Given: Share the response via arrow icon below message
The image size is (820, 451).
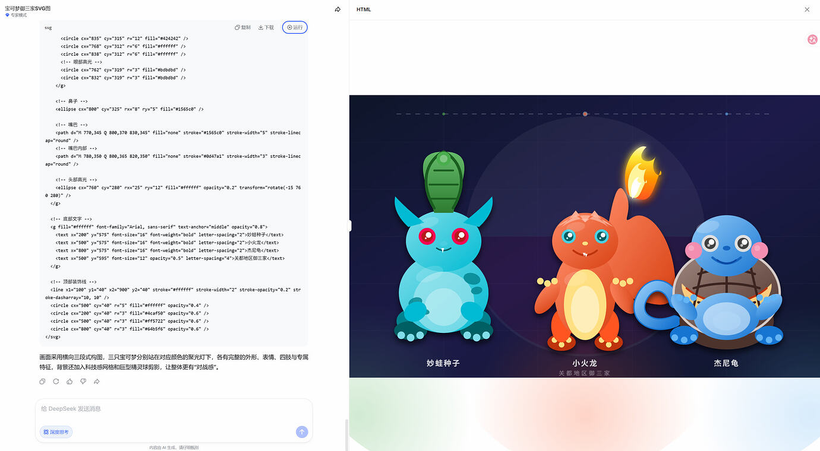Looking at the screenshot, I should point(97,382).
